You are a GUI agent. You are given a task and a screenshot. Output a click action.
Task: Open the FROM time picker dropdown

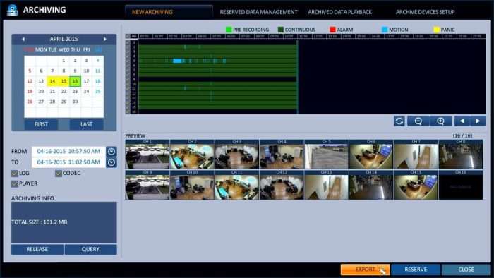(x=112, y=152)
